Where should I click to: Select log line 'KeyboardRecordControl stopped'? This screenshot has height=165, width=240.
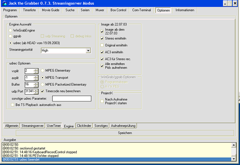(x=117, y=152)
